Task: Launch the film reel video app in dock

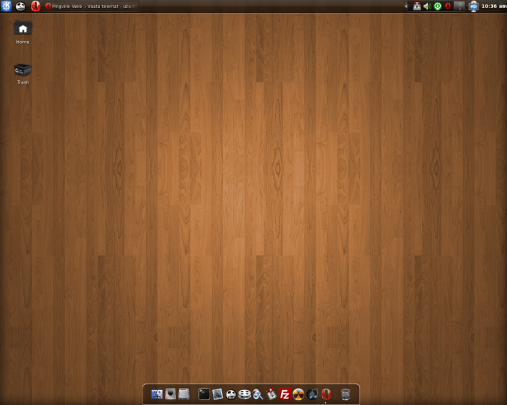Action: [245, 394]
